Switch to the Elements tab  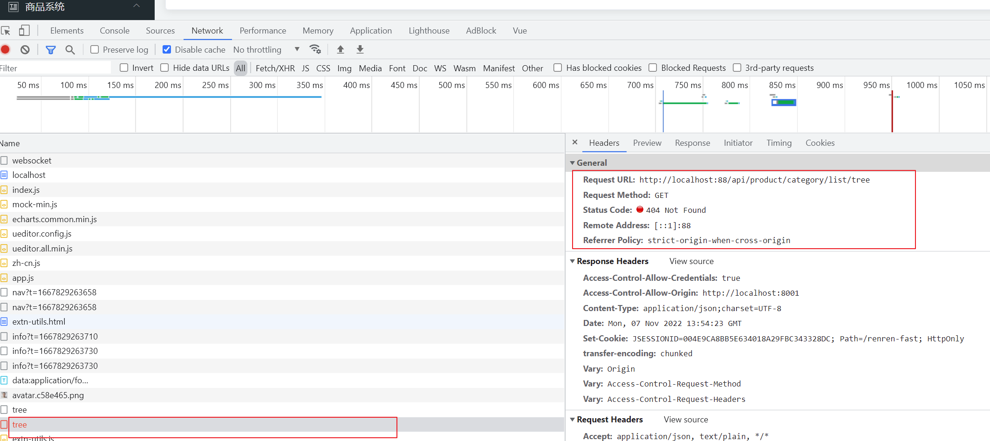coord(67,31)
